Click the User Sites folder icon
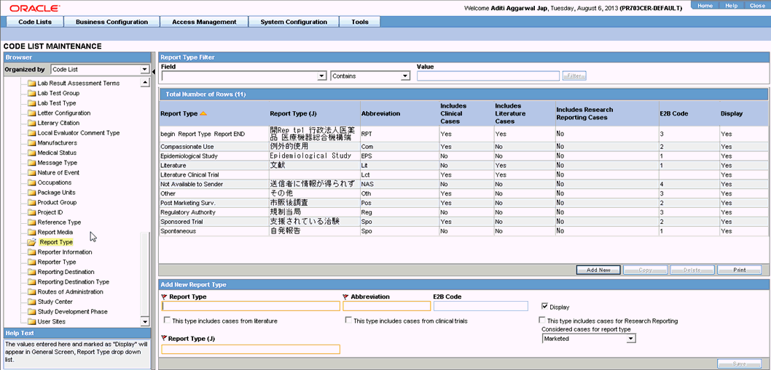This screenshot has height=370, width=771. click(x=31, y=321)
